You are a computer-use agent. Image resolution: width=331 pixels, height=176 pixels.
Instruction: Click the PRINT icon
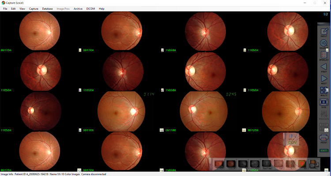pos(324,139)
